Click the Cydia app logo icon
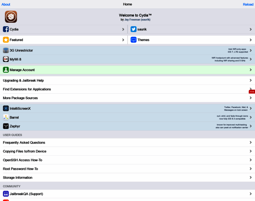 pyautogui.click(x=11, y=17)
